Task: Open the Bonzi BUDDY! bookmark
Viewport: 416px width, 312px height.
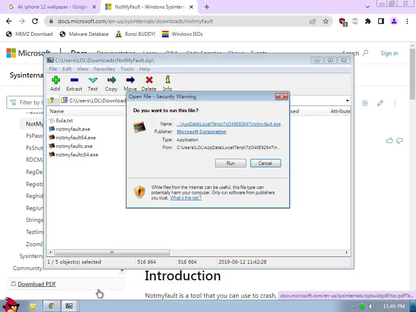Action: (x=135, y=34)
